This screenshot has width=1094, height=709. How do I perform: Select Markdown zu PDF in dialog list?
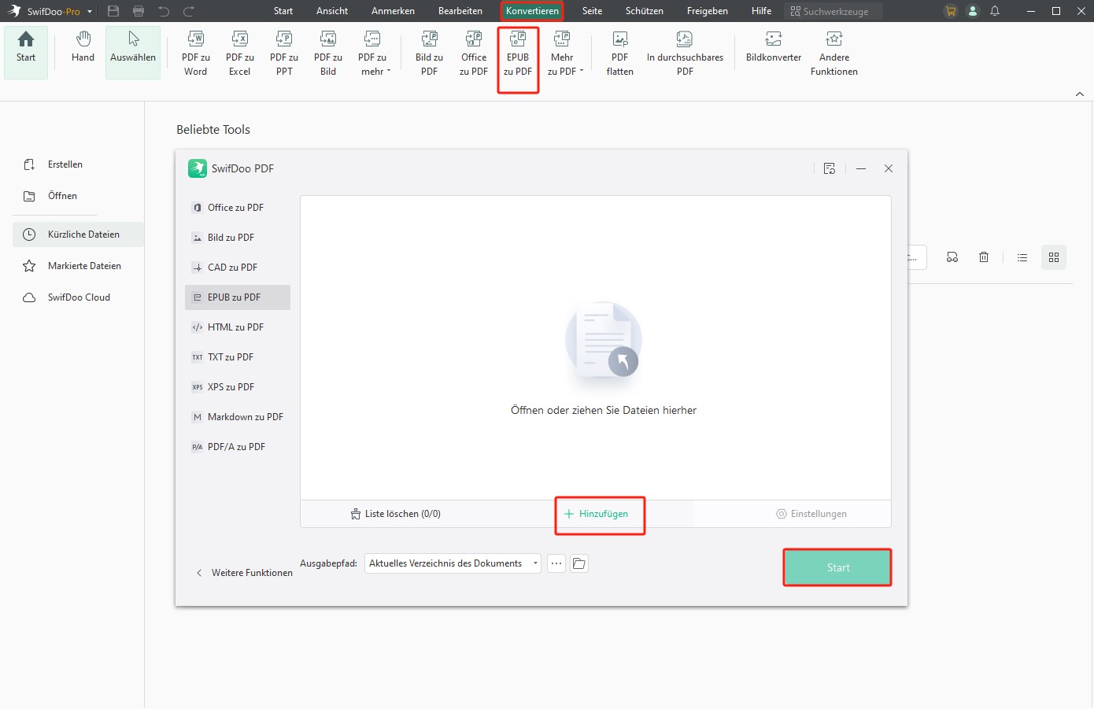[x=238, y=417]
